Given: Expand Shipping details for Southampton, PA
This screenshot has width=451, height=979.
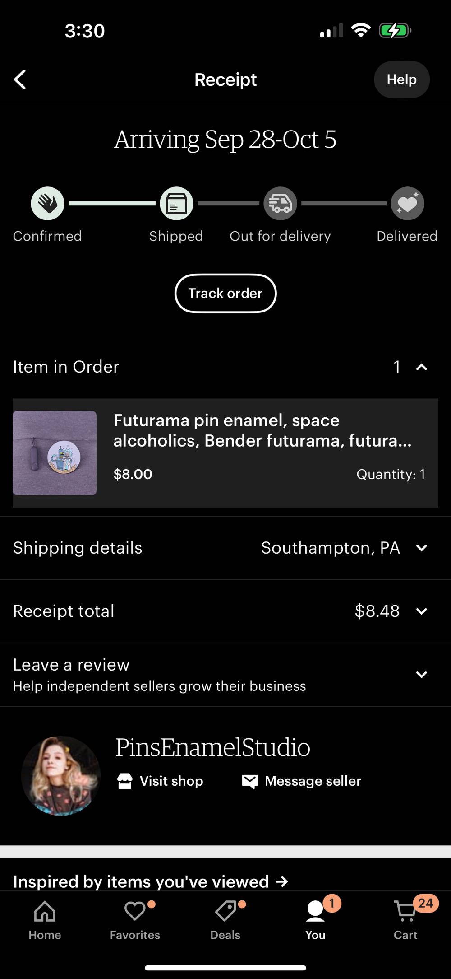Looking at the screenshot, I should point(421,548).
